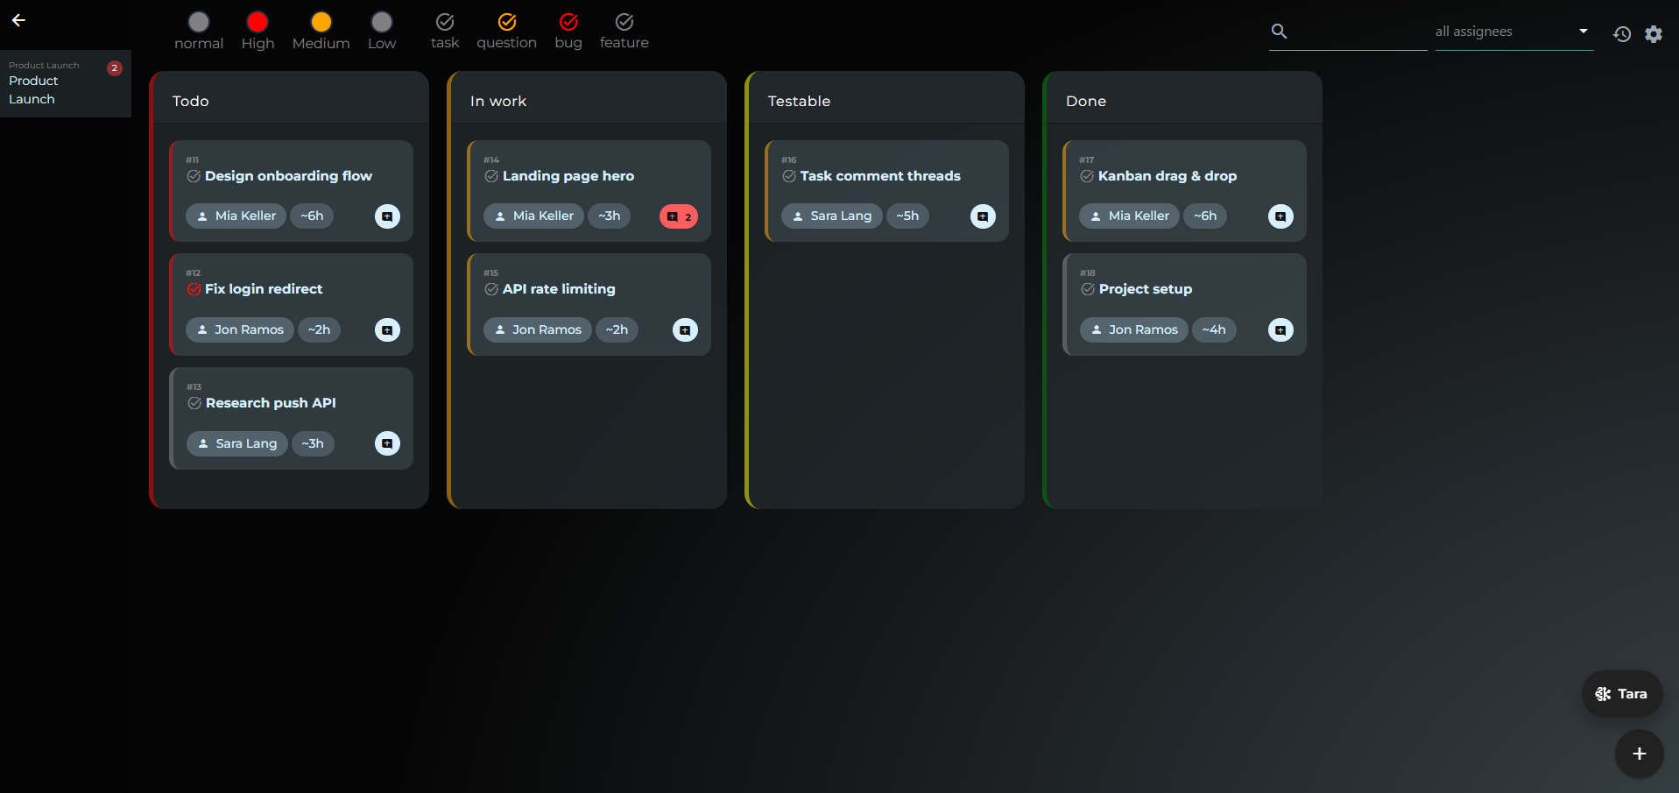Toggle the task type filter

445,31
